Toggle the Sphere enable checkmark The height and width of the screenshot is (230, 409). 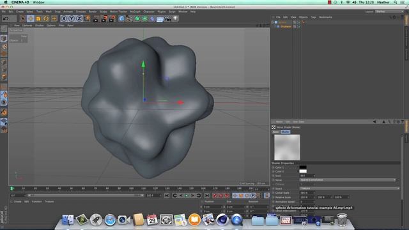pyautogui.click(x=299, y=22)
